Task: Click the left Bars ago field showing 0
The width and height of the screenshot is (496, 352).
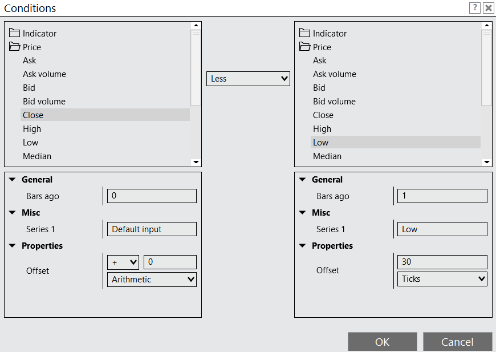Action: click(152, 196)
